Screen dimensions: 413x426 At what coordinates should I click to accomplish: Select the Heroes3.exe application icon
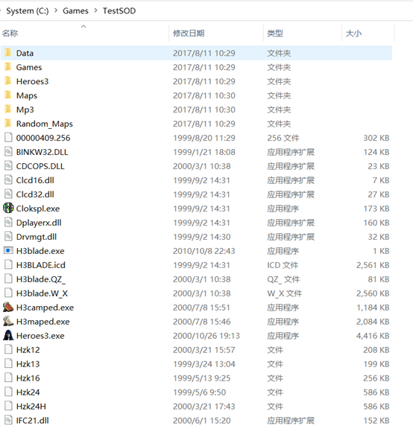[x=8, y=335]
